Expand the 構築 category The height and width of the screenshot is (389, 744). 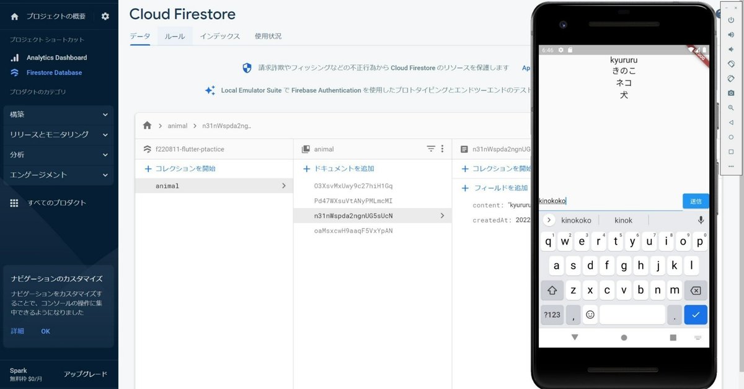[59, 115]
